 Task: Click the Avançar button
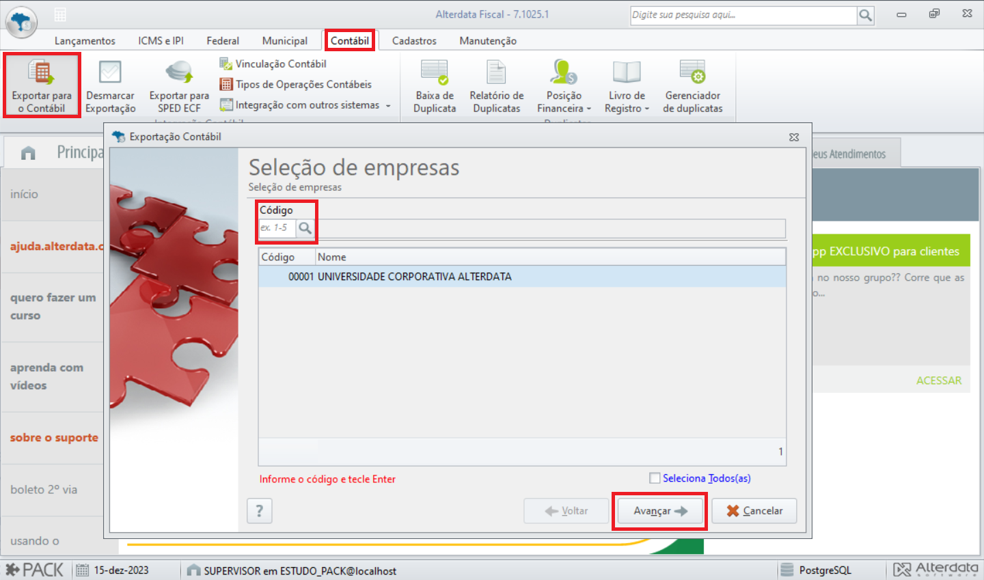tap(660, 511)
